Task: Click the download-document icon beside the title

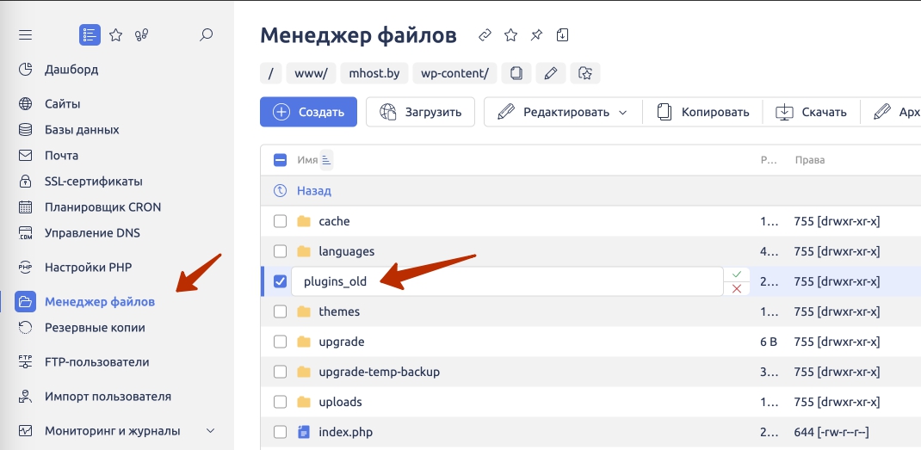Action: (562, 35)
